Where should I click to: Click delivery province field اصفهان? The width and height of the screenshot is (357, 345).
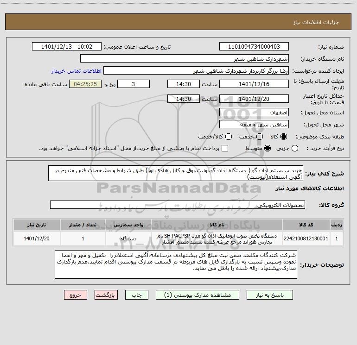(254, 112)
